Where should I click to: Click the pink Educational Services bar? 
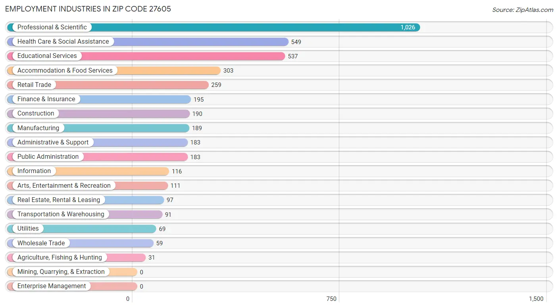146,56
